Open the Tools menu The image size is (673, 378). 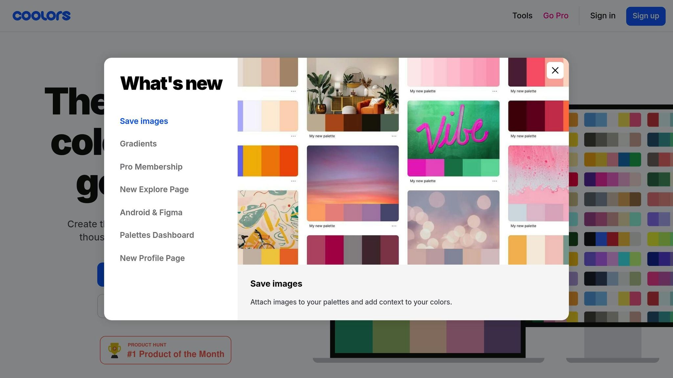522,16
